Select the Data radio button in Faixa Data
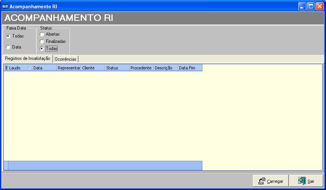Viewport: 326px width, 190px height. tap(8, 47)
